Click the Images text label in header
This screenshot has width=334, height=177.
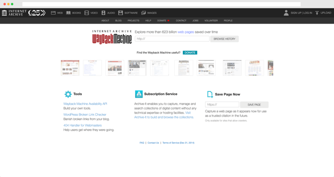click(152, 13)
